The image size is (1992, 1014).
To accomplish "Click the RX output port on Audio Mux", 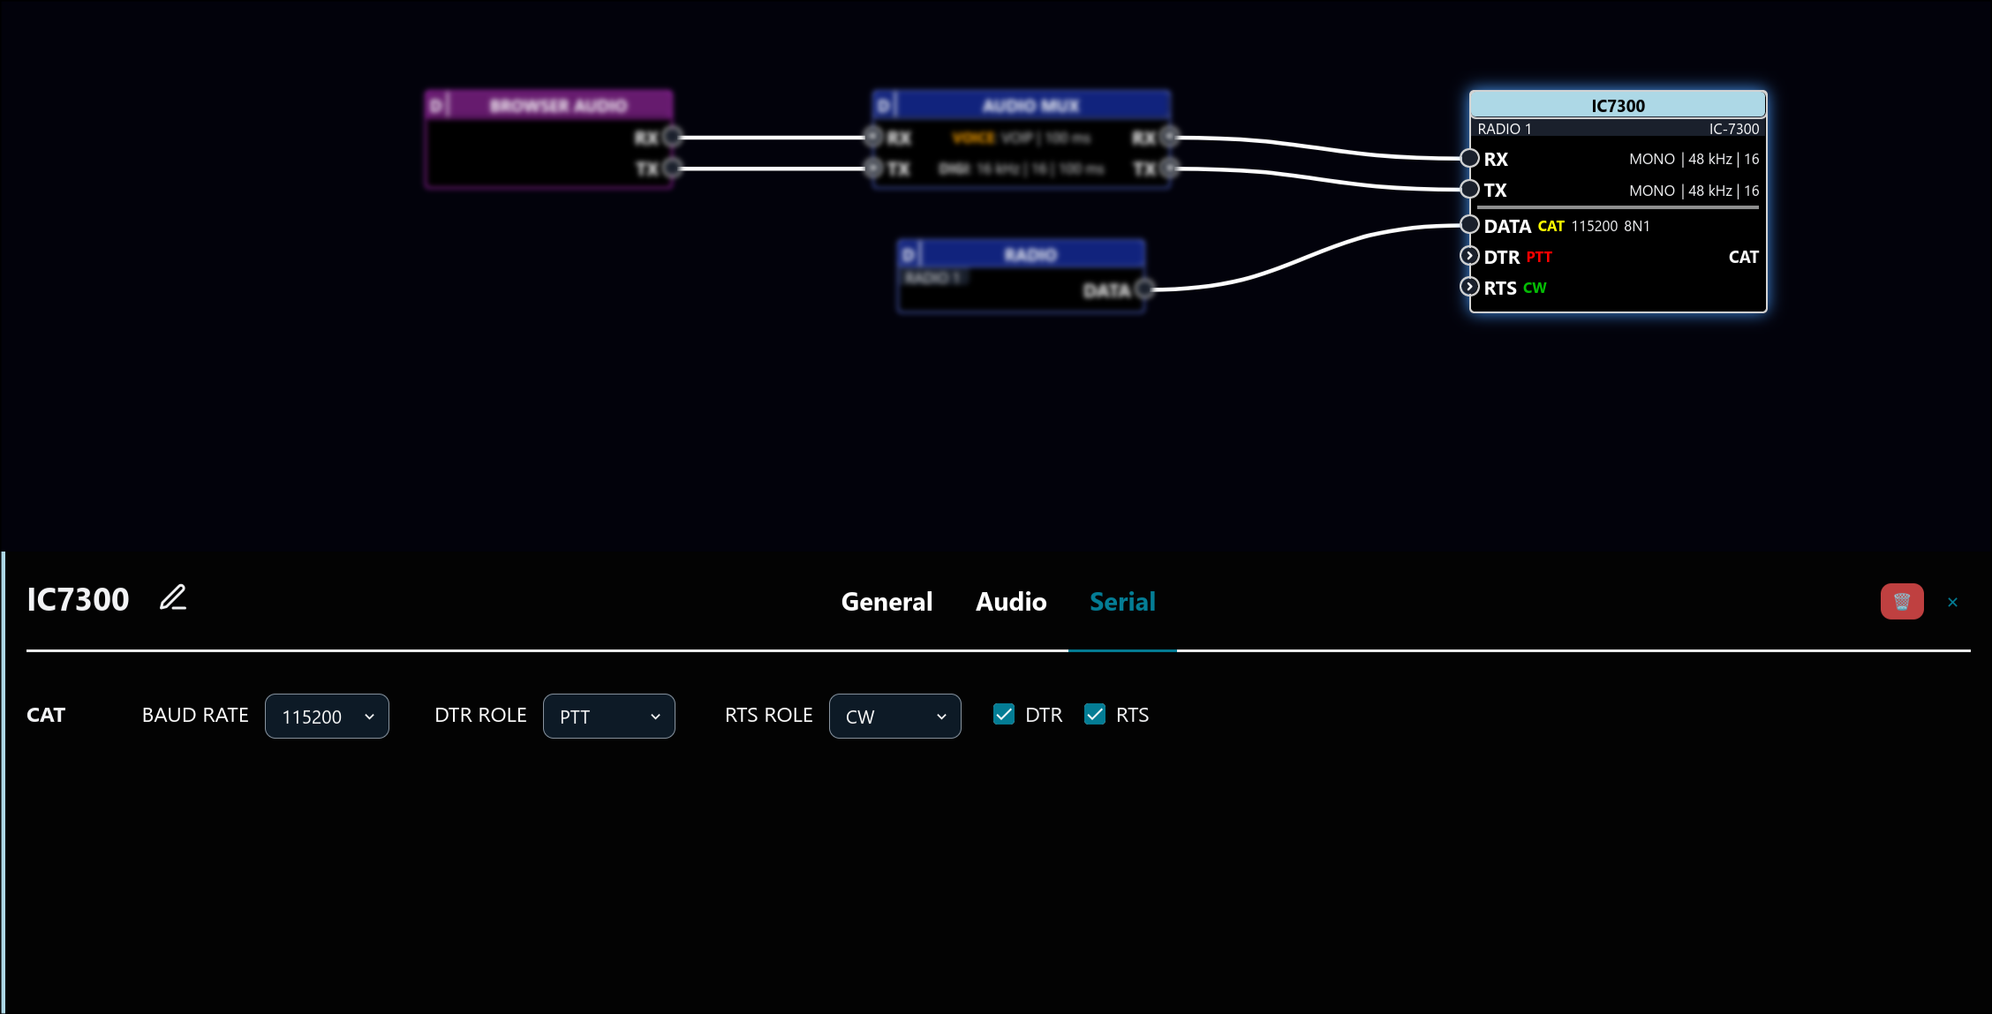I will click(x=1169, y=137).
